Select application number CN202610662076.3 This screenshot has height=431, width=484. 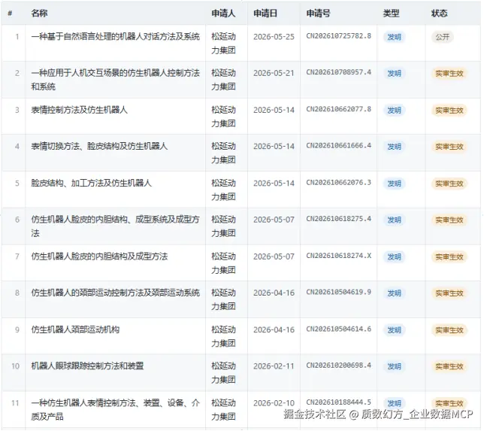pyautogui.click(x=339, y=182)
